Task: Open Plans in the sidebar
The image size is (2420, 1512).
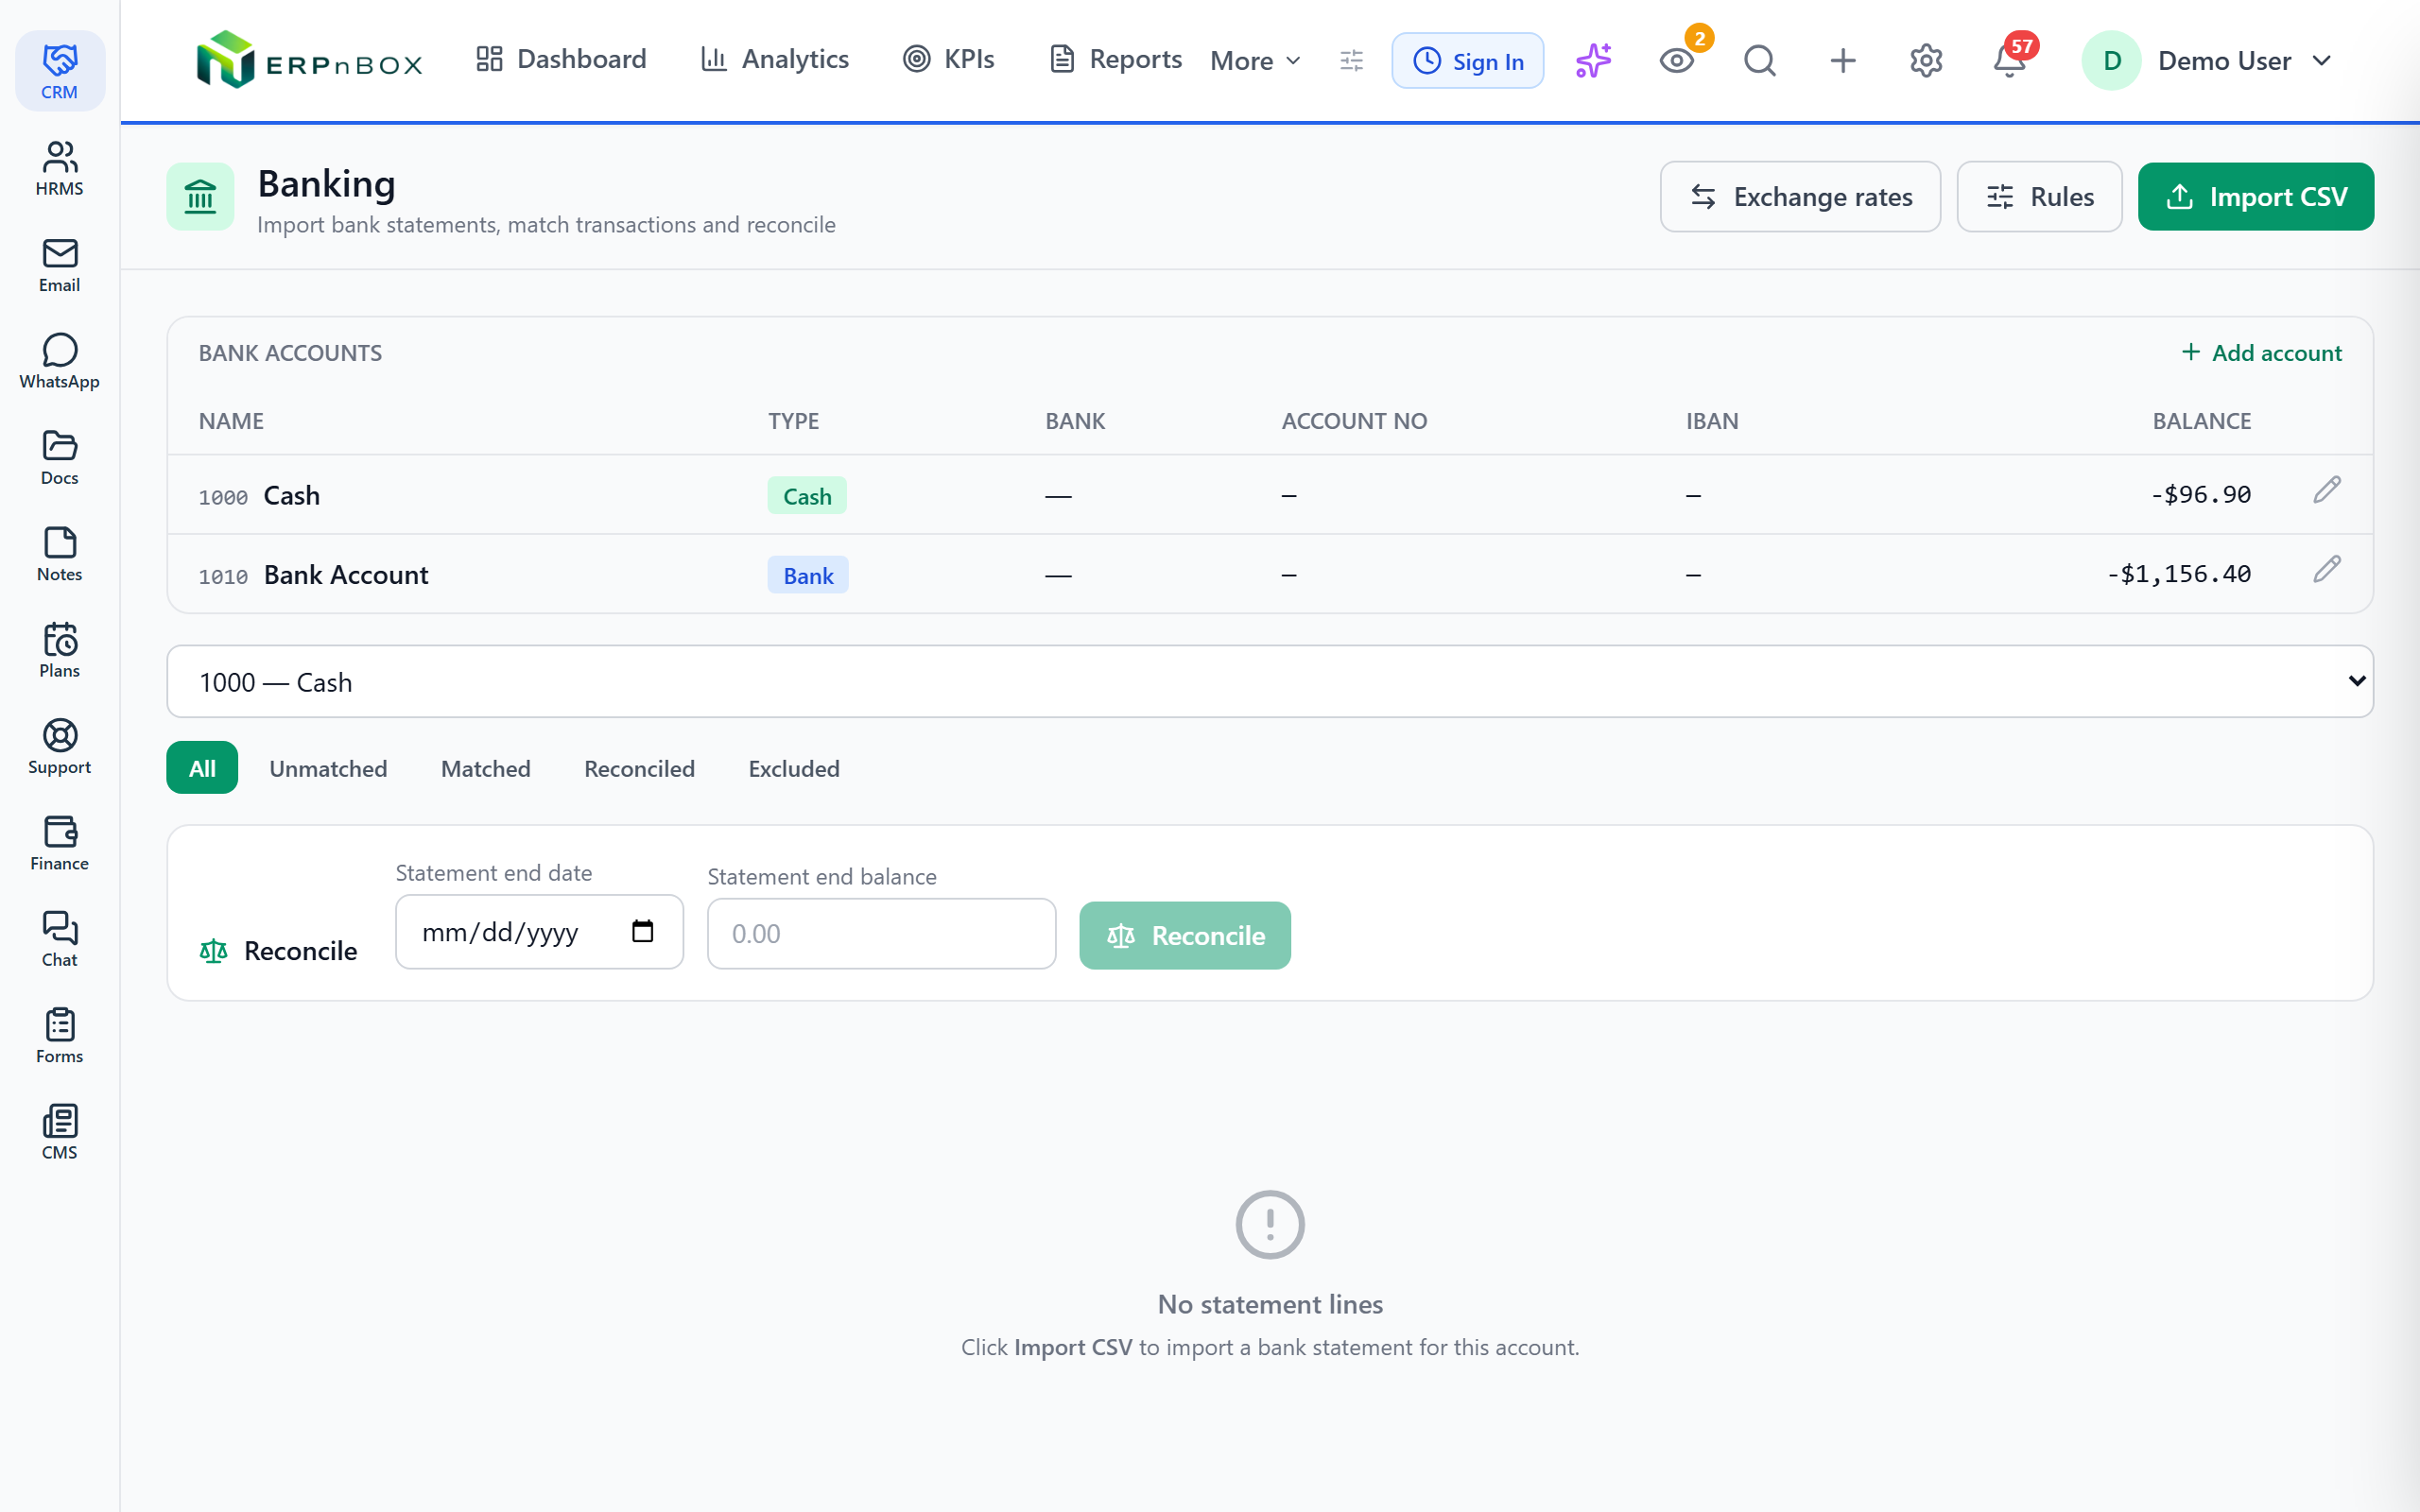Action: [x=60, y=650]
